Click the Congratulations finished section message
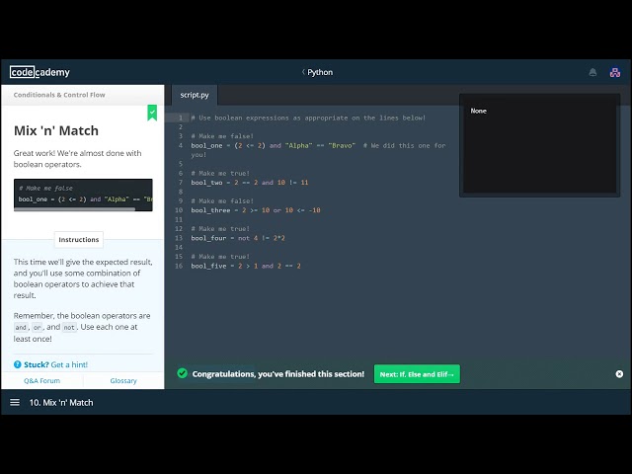The image size is (632, 474). pos(278,374)
